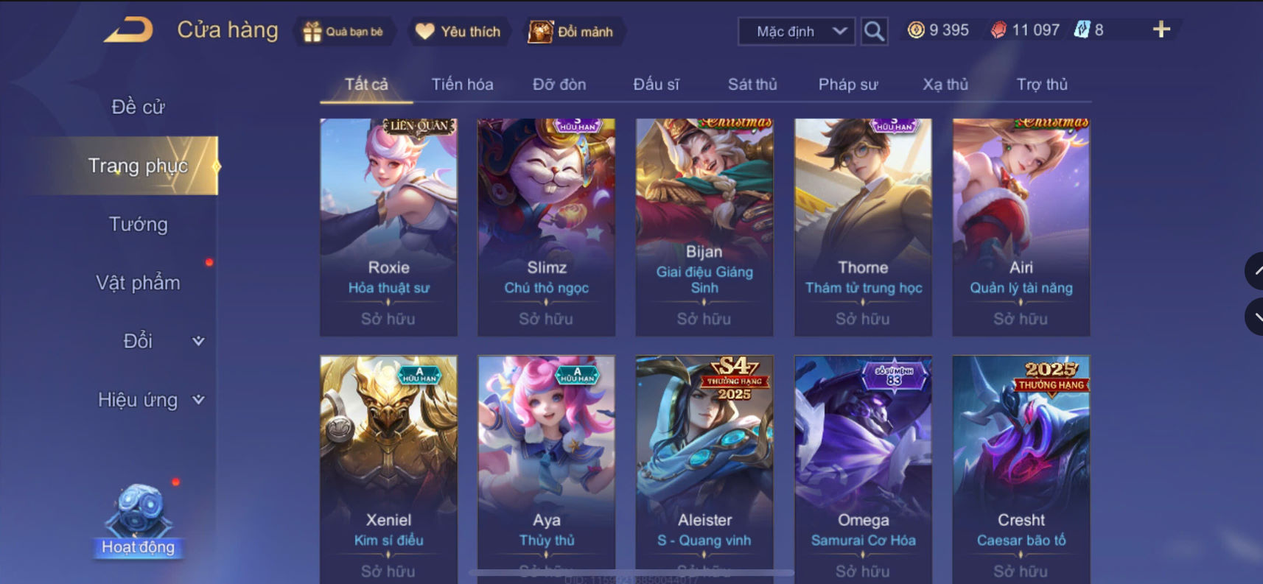Open the Hoạt động event icon
The height and width of the screenshot is (584, 1263).
[138, 520]
